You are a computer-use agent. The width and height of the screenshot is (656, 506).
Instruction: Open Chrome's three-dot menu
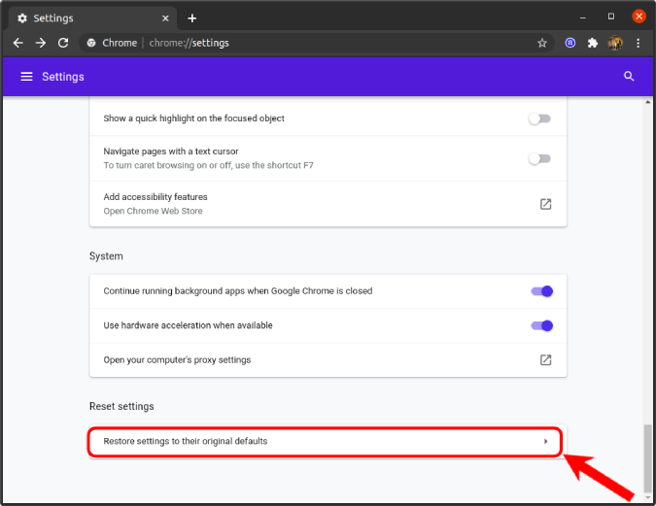pyautogui.click(x=638, y=43)
